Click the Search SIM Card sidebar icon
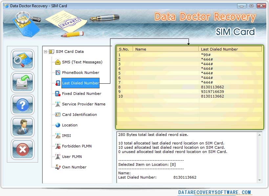The height and width of the screenshot is (196, 269). [x=22, y=59]
